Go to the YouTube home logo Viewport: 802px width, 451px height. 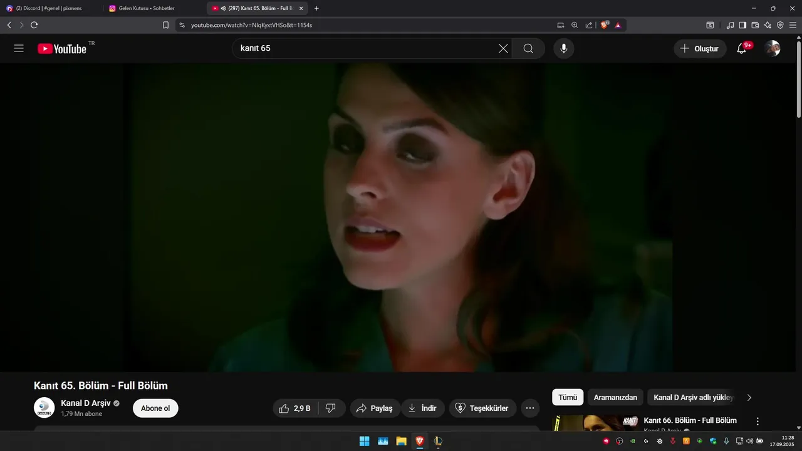tap(62, 48)
